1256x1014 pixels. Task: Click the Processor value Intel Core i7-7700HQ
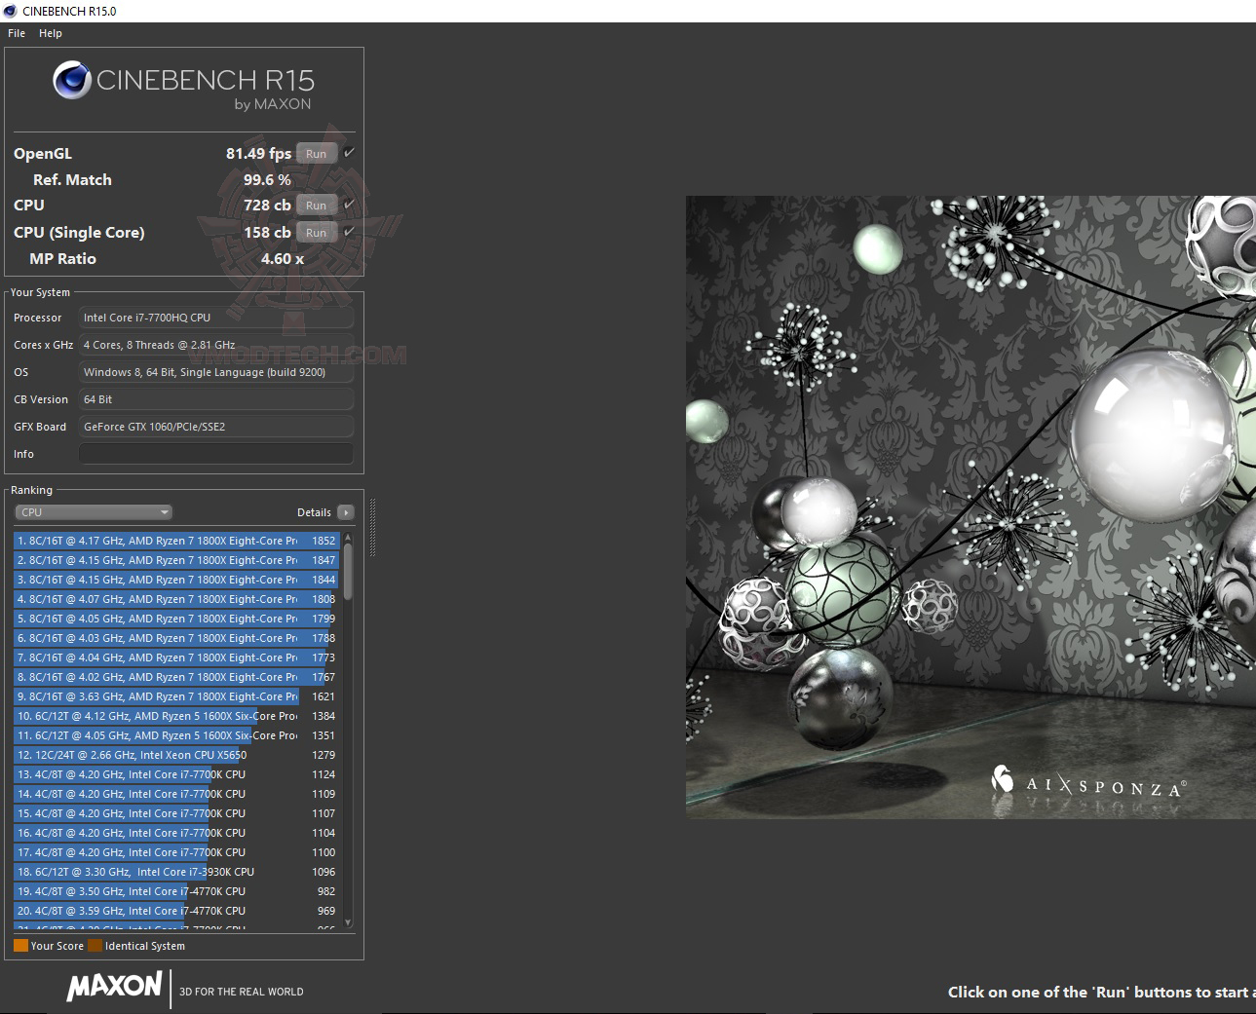[x=216, y=318]
